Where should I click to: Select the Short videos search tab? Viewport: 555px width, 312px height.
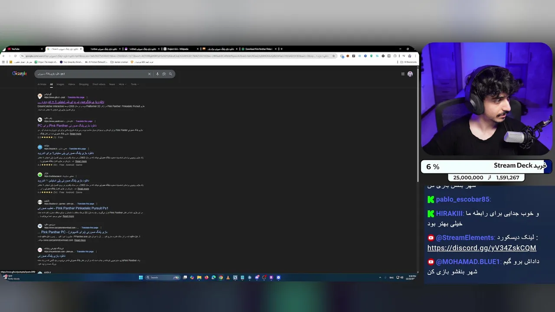pyautogui.click(x=99, y=84)
